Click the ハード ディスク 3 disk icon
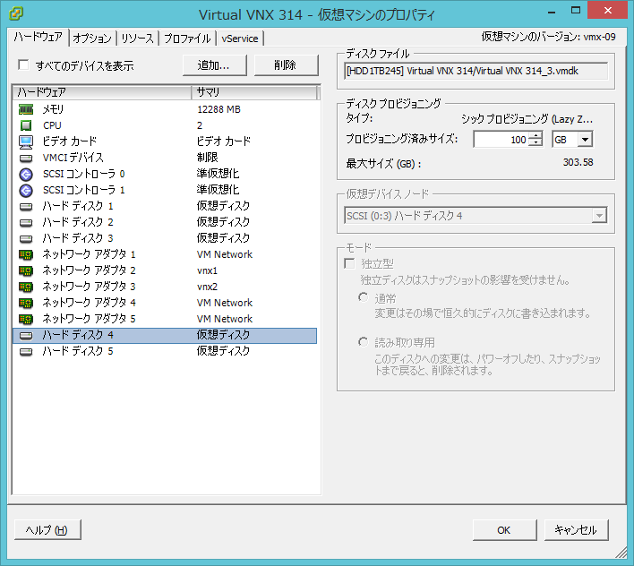634x566 pixels. pyautogui.click(x=26, y=238)
